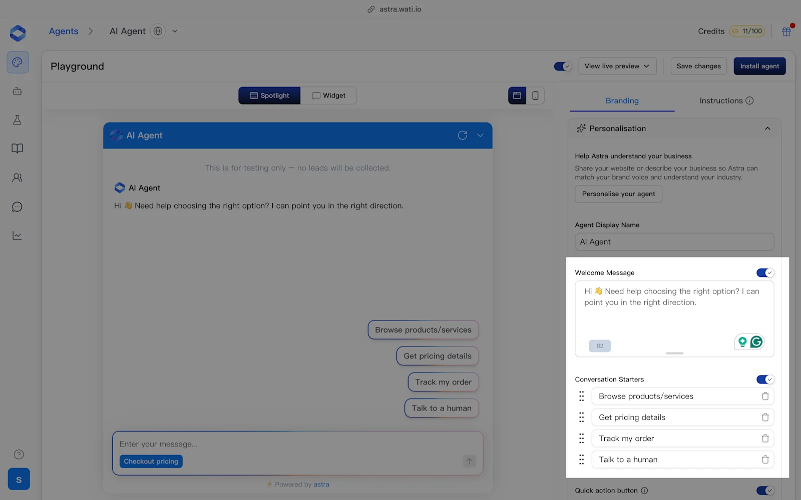Image resolution: width=801 pixels, height=500 pixels.
Task: Click the Personalise your agent button
Action: pyautogui.click(x=618, y=193)
